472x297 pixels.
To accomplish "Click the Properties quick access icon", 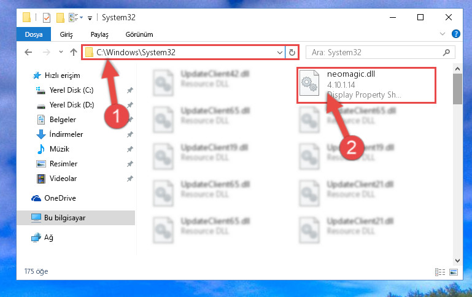I will click(47, 18).
